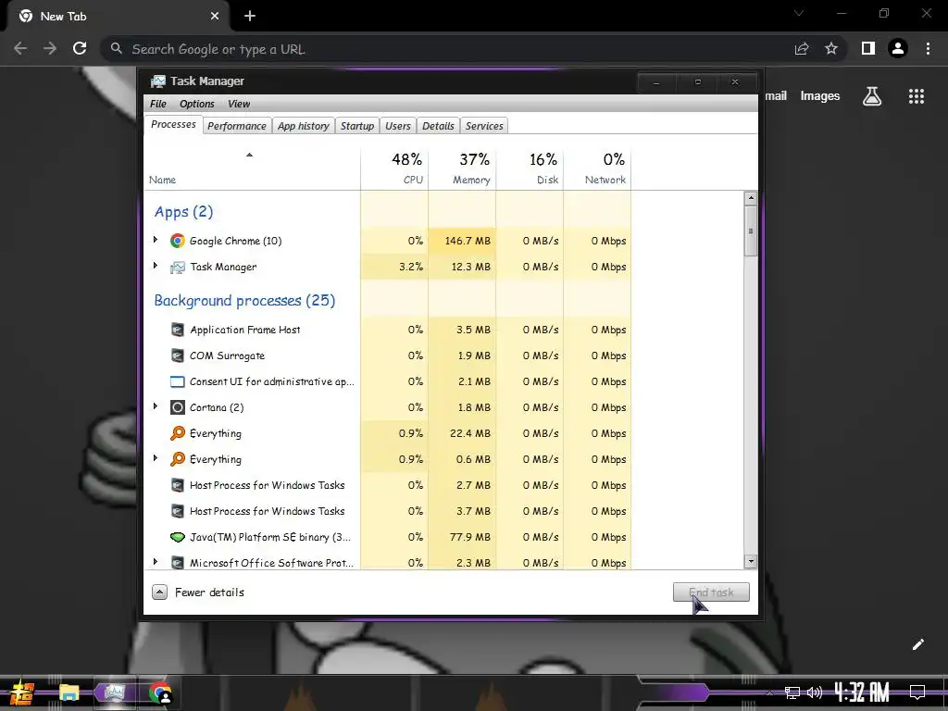Click the 4:32 AM taskbar clock
Image resolution: width=948 pixels, height=711 pixels.
tap(862, 692)
